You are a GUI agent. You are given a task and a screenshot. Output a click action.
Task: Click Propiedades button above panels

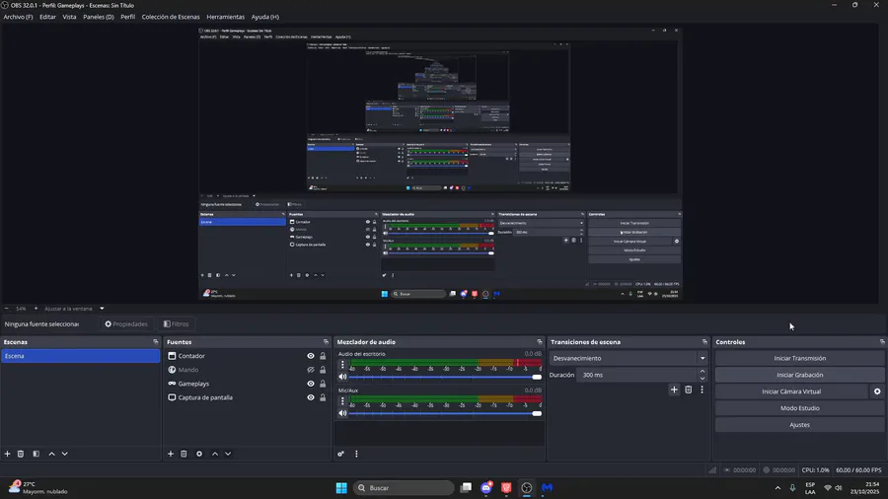tap(125, 324)
